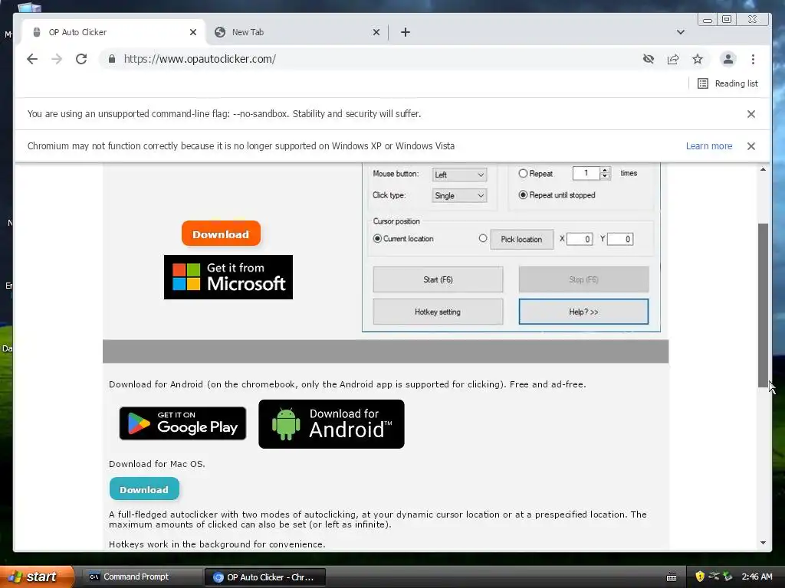Open the crossed-eye tracking protection icon
The image size is (785, 588).
(x=649, y=59)
